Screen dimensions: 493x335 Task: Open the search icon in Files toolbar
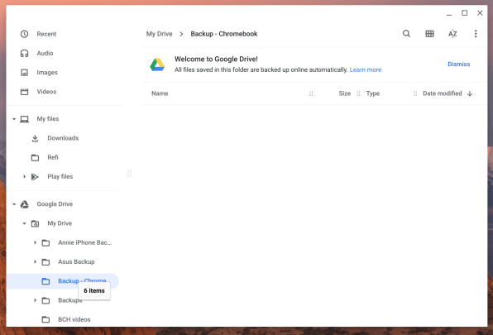point(406,34)
